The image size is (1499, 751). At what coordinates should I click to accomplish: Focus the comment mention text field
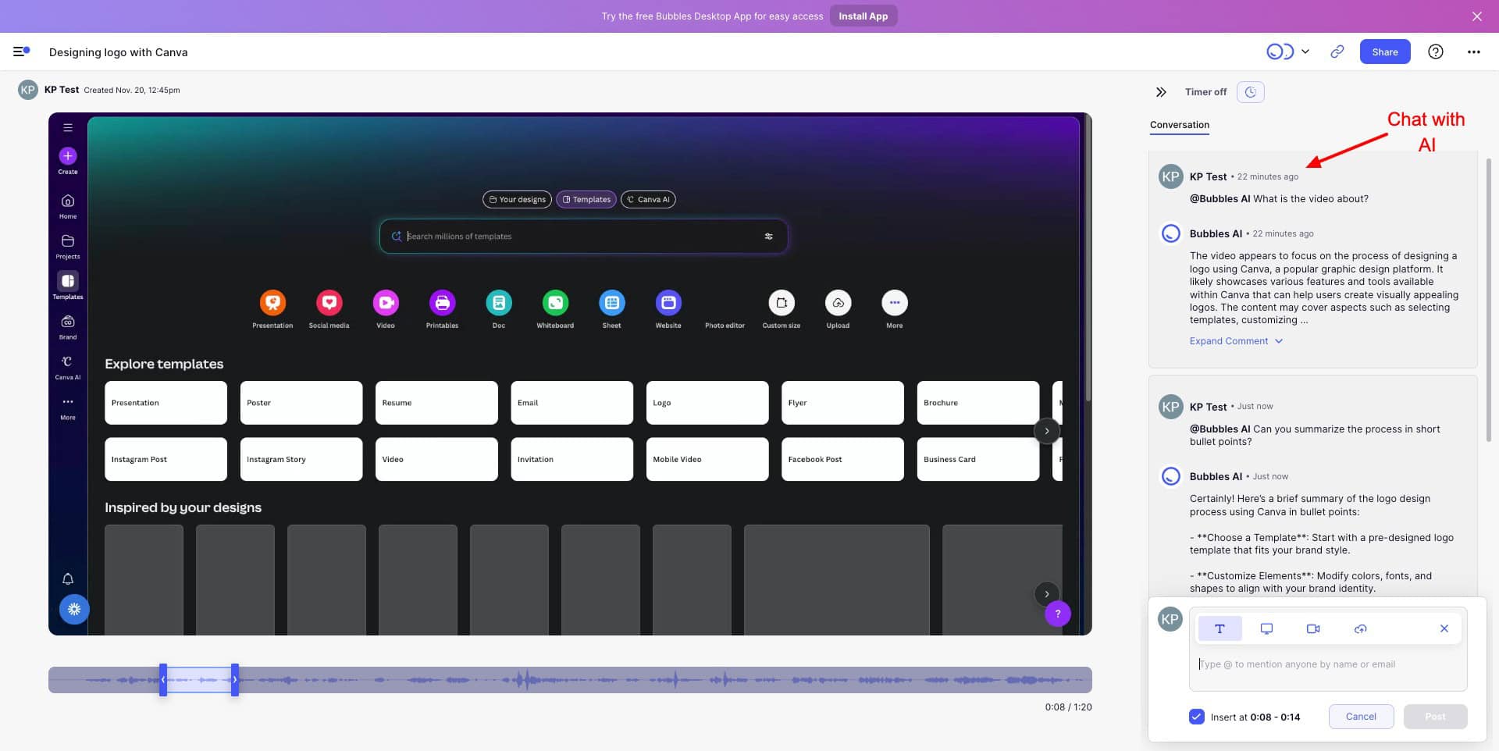[1327, 664]
